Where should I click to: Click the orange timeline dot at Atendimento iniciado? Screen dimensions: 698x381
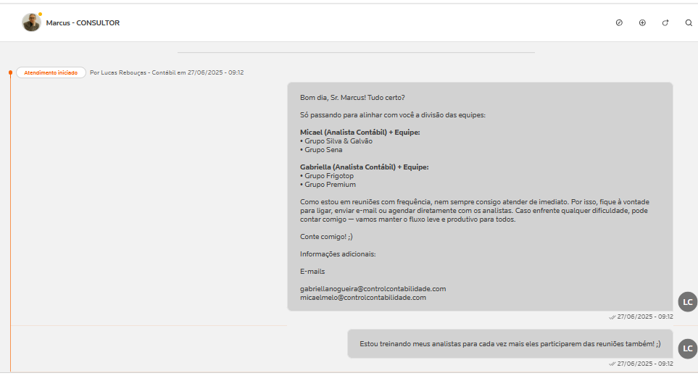[10, 72]
